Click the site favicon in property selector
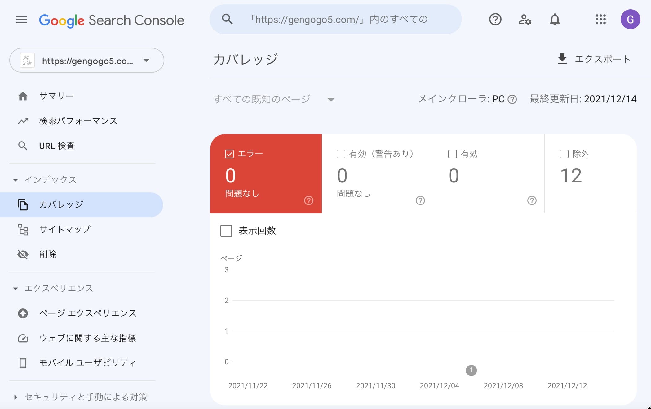The height and width of the screenshot is (409, 651). tap(27, 60)
